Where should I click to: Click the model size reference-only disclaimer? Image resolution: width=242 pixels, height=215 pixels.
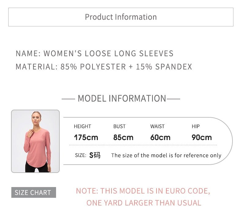coord(166,155)
